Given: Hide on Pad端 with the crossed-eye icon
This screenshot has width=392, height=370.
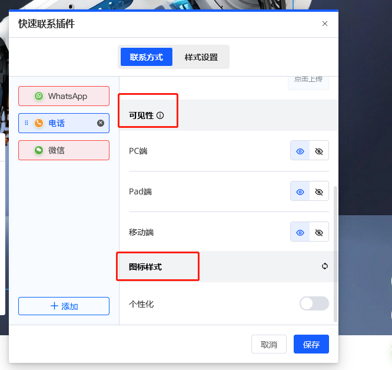Looking at the screenshot, I should pyautogui.click(x=319, y=191).
